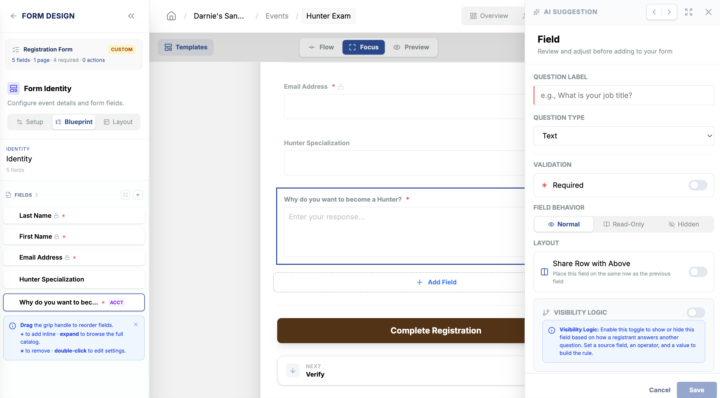The image size is (720, 398).
Task: Set field behavior to Hidden
Action: click(x=683, y=224)
